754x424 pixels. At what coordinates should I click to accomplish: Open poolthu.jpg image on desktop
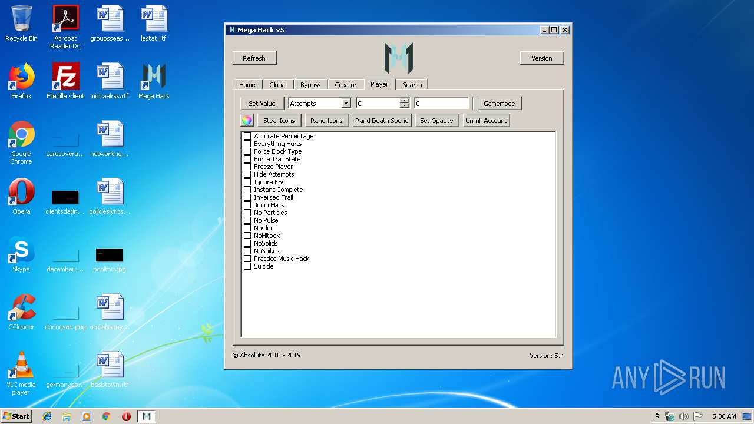[110, 259]
